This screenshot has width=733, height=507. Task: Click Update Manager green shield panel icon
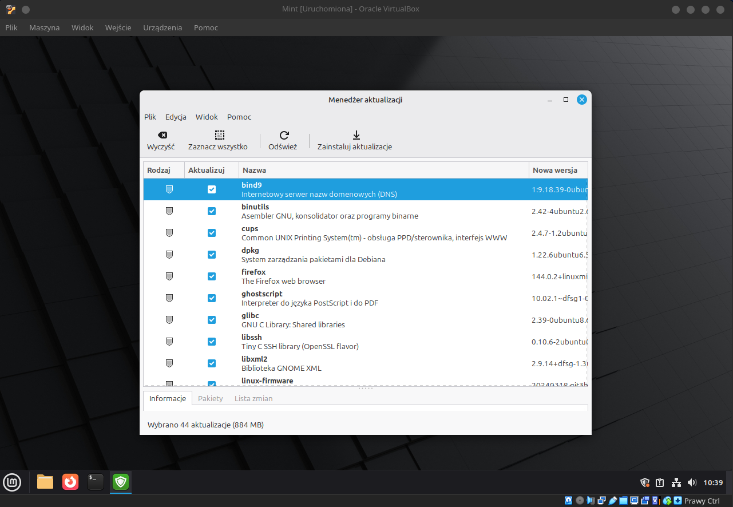point(121,482)
